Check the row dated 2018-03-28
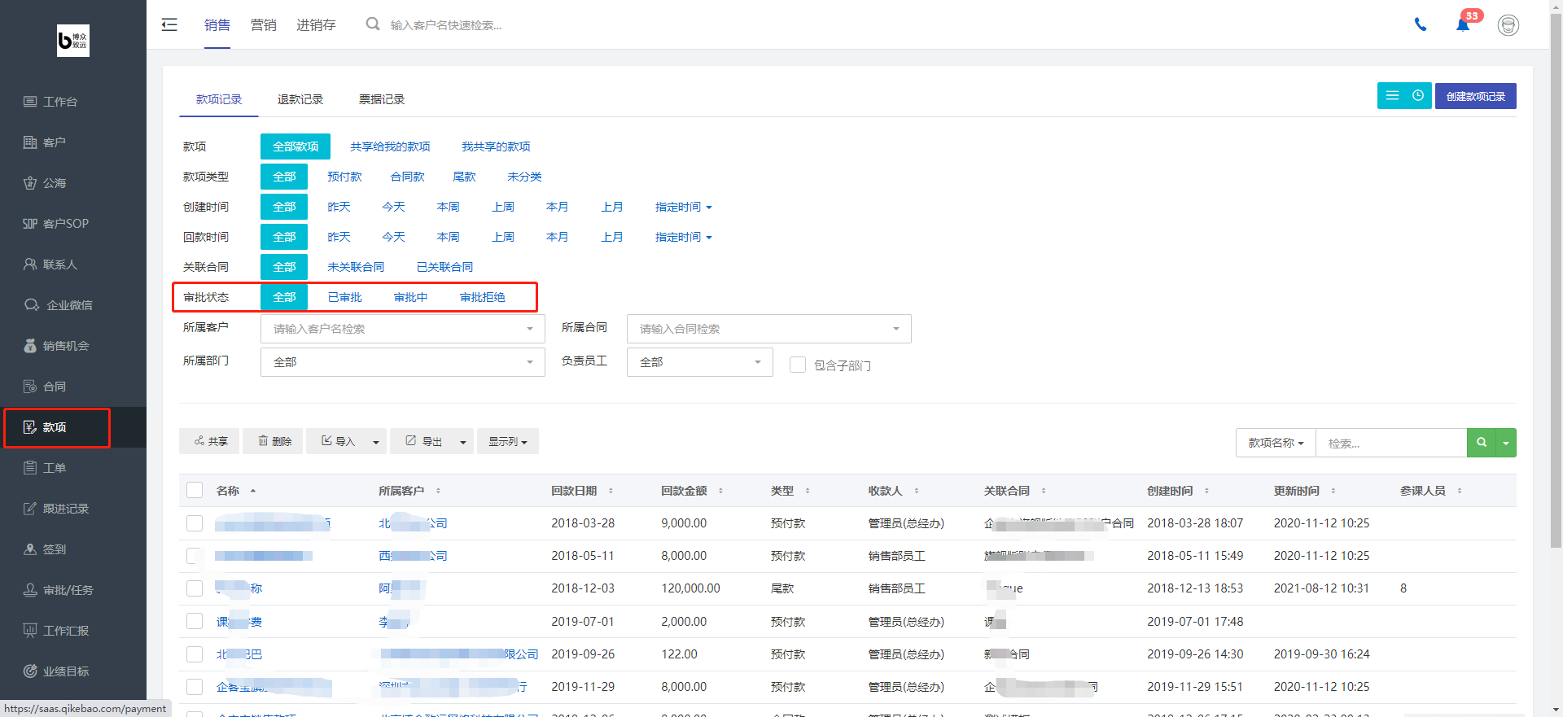The width and height of the screenshot is (1563, 717). coord(195,523)
